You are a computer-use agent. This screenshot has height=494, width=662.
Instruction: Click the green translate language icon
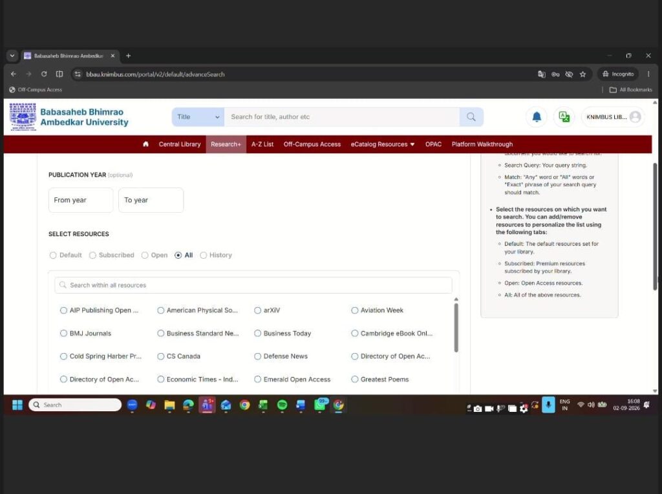coord(564,117)
